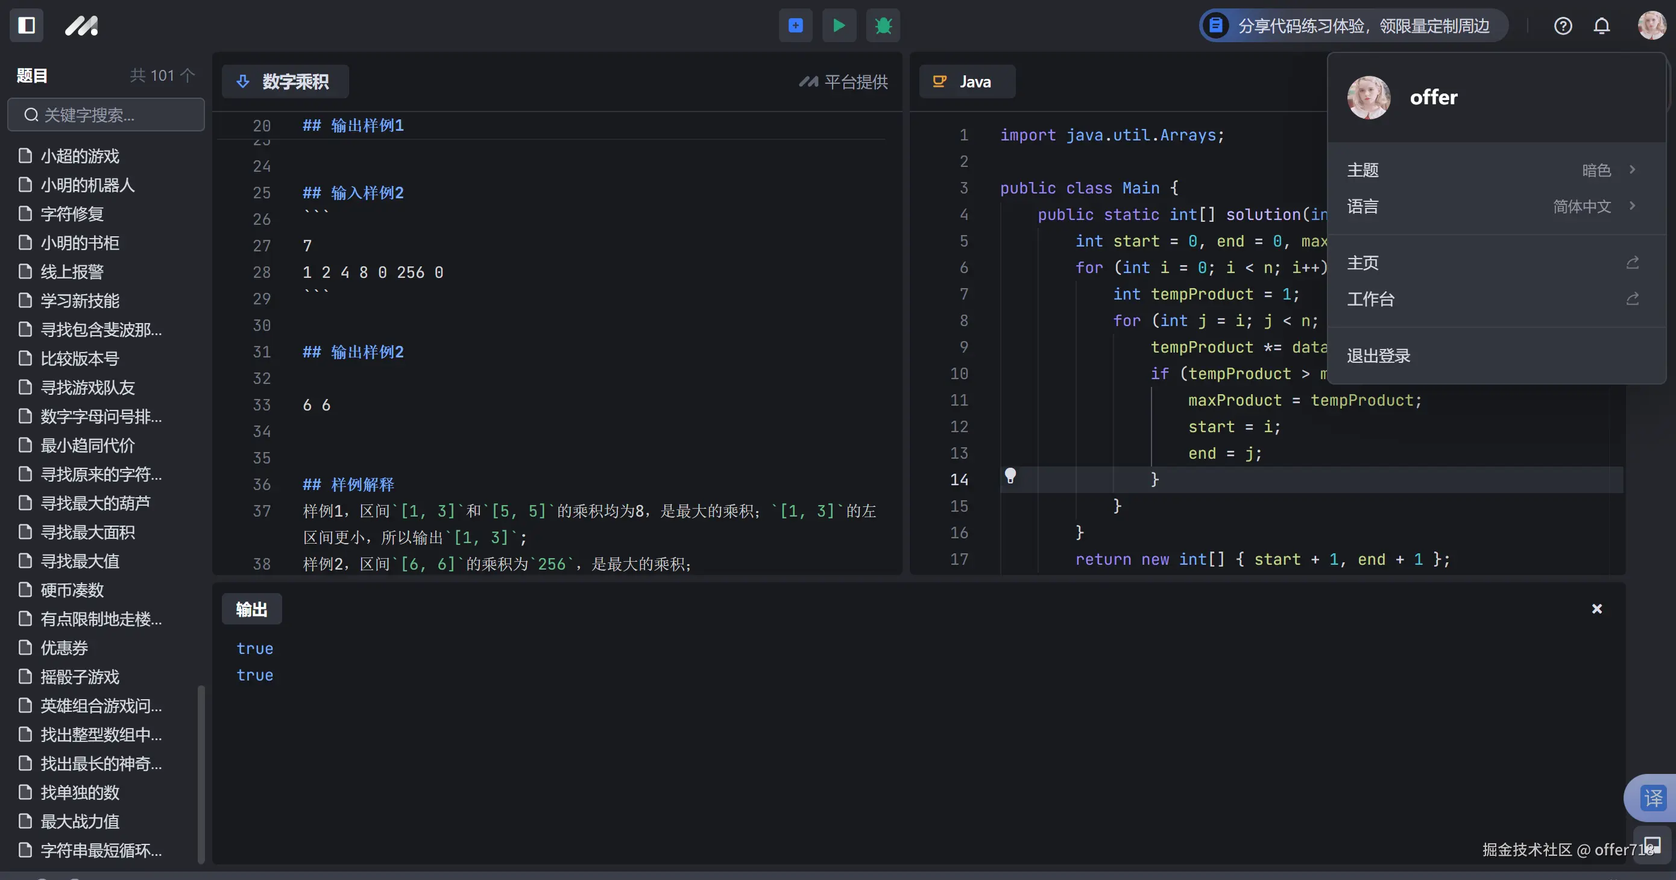Type in the 关键字搜索 search field
The width and height of the screenshot is (1676, 880).
(107, 115)
